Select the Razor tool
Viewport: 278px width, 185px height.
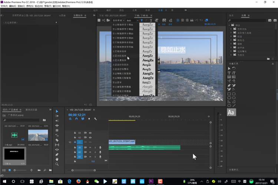pyautogui.click(x=57, y=140)
